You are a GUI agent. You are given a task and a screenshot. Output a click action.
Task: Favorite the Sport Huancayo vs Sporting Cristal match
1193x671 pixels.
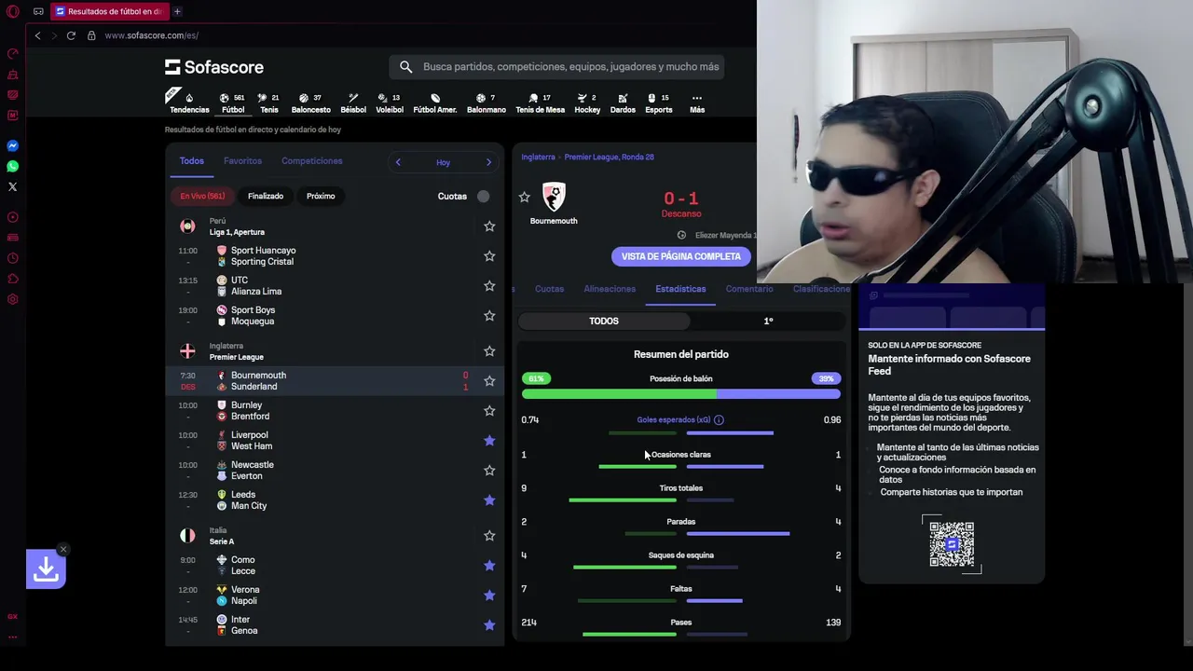point(489,256)
